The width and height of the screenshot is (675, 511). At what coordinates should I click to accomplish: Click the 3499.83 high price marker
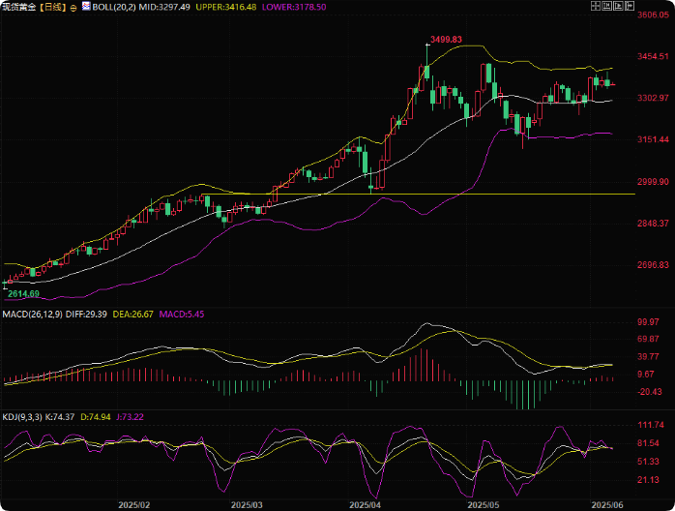[x=445, y=40]
